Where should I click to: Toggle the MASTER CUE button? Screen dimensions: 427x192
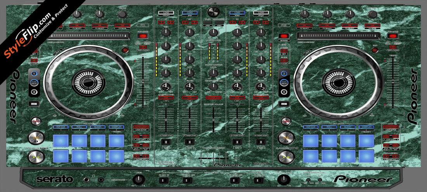tap(213, 98)
